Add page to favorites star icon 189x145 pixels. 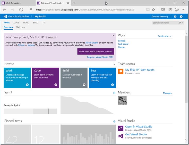153,10
